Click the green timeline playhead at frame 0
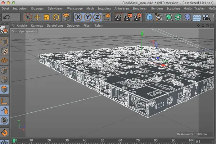Screen dimensions: 216x144 pos(14,140)
